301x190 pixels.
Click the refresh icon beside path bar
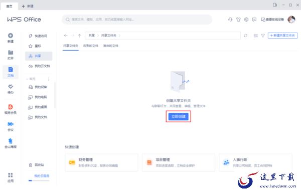pyautogui.click(x=245, y=36)
